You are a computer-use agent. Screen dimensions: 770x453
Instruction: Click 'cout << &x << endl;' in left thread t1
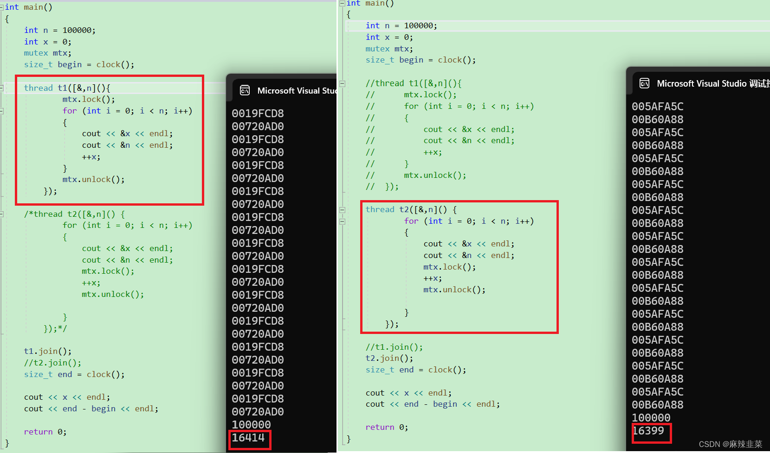[128, 133]
